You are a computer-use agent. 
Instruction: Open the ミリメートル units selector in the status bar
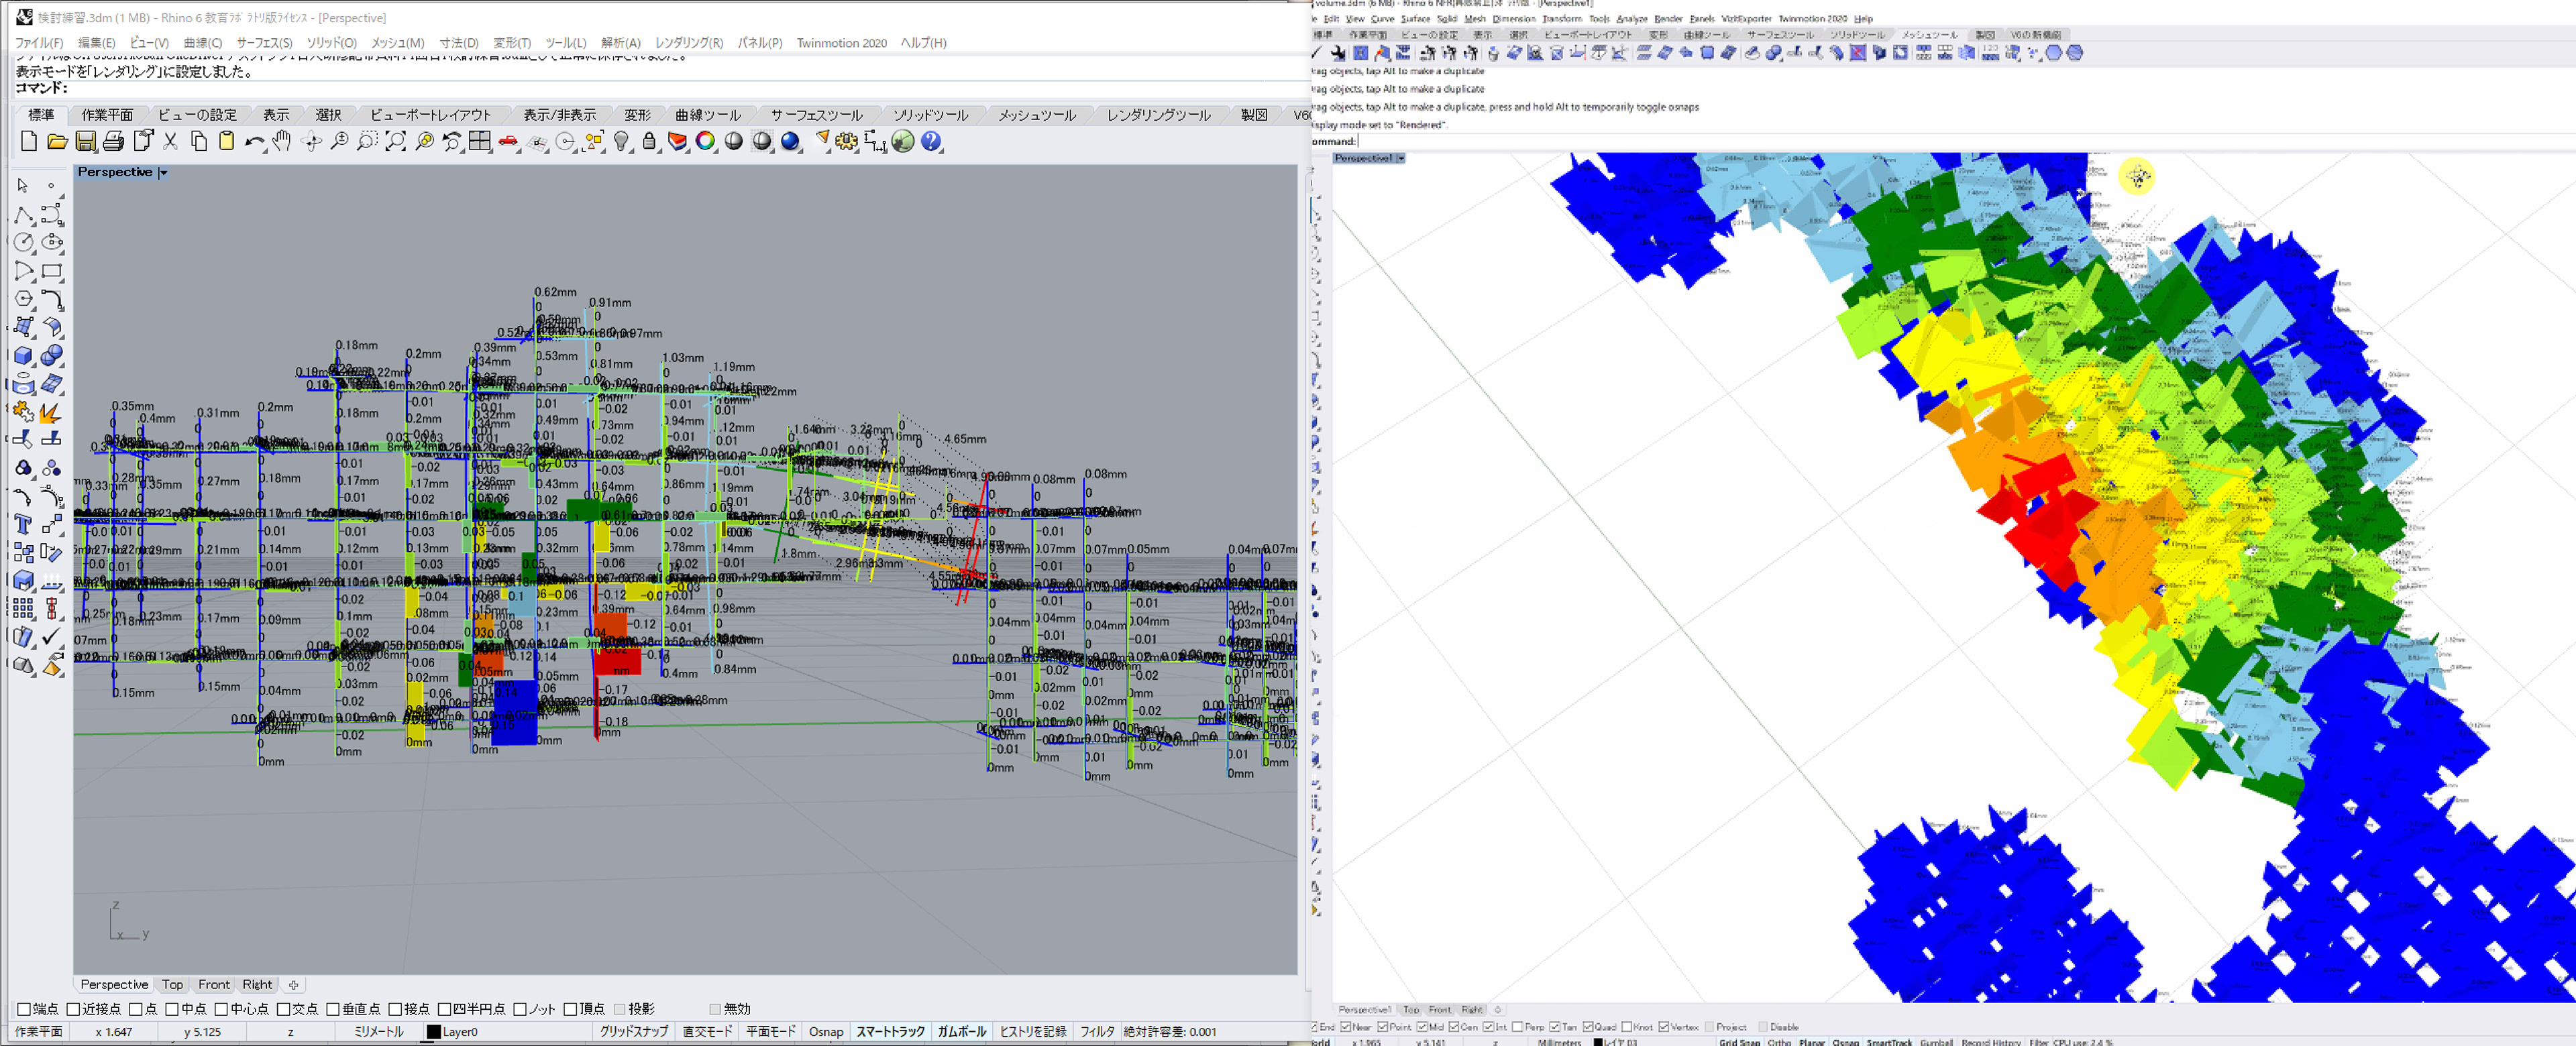pos(379,1032)
